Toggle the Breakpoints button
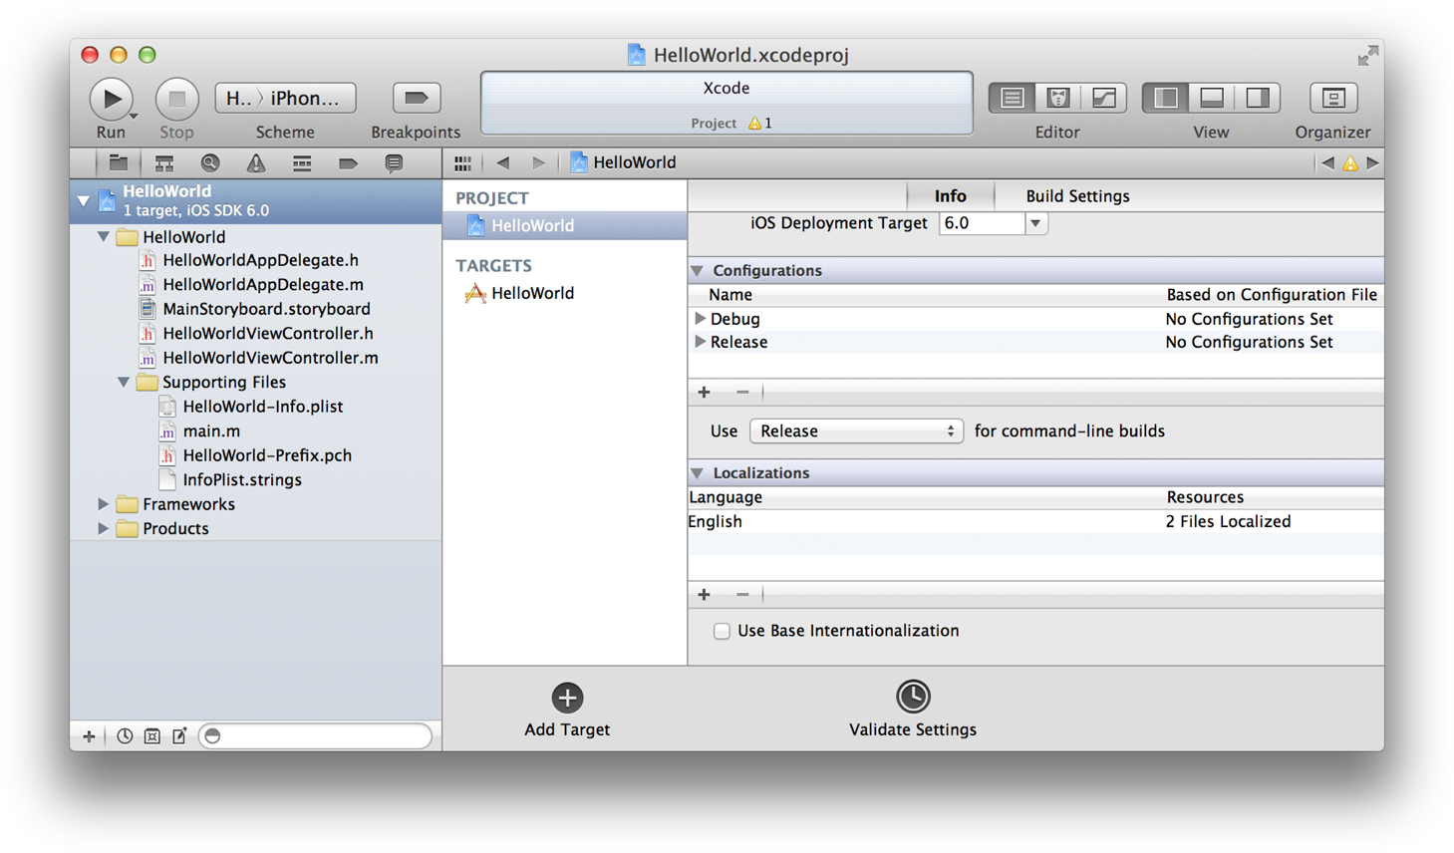The width and height of the screenshot is (1454, 853). 416,99
